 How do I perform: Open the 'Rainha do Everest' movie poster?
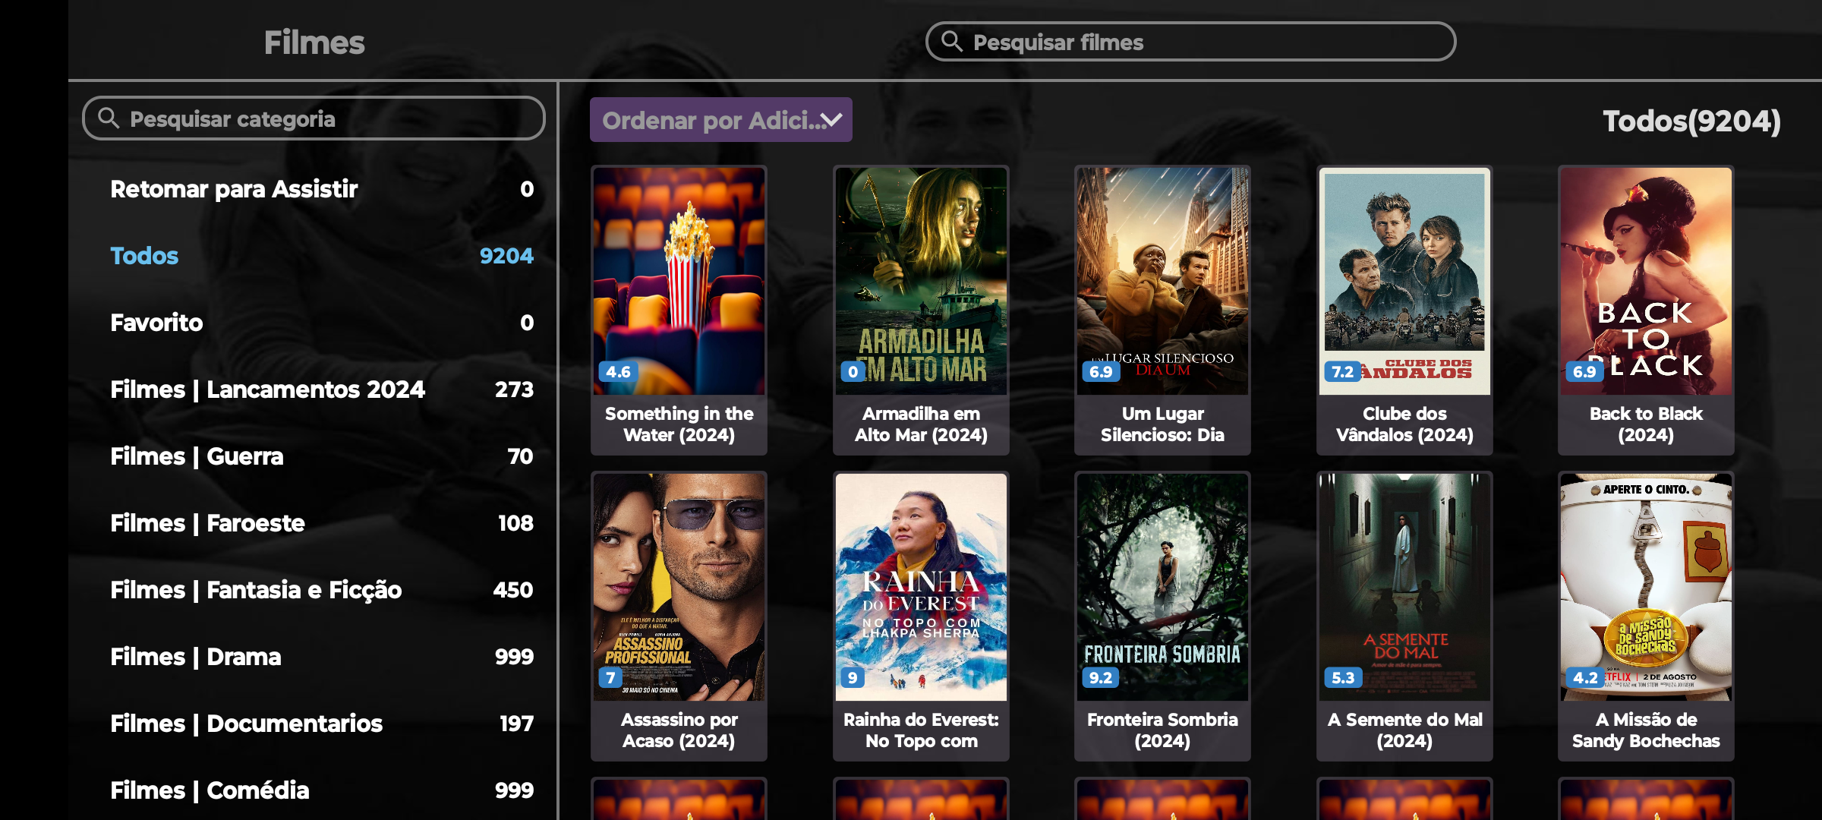pyautogui.click(x=921, y=586)
